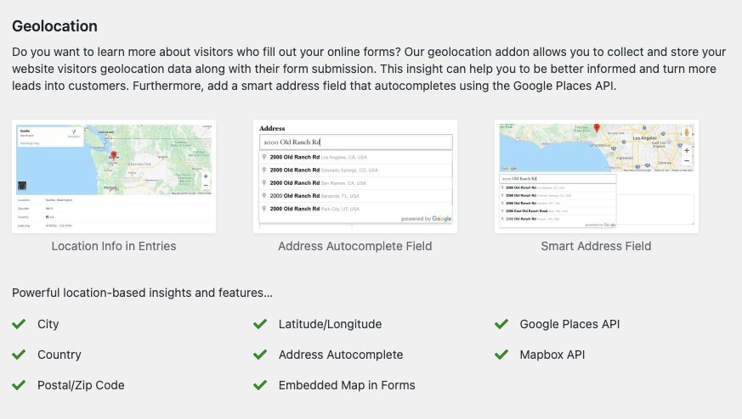Select the Latitude/Longitude feature label
This screenshot has height=419, width=742.
click(331, 325)
